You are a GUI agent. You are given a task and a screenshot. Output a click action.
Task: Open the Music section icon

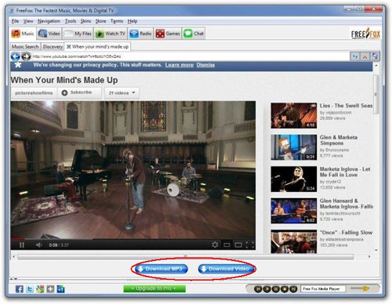coord(16,34)
